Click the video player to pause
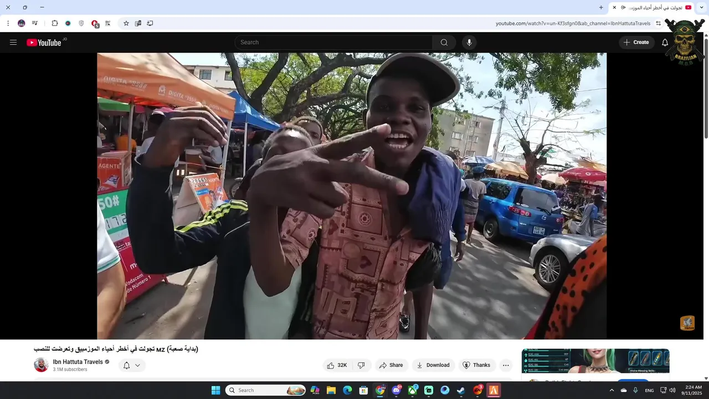 point(352,196)
